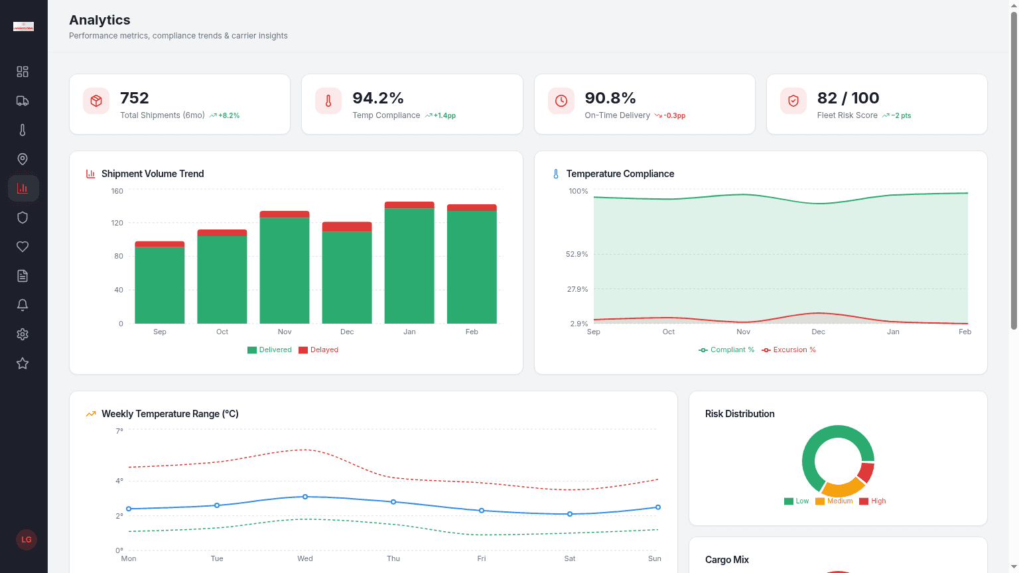Click the 94.2% temp compliance value

(x=378, y=98)
